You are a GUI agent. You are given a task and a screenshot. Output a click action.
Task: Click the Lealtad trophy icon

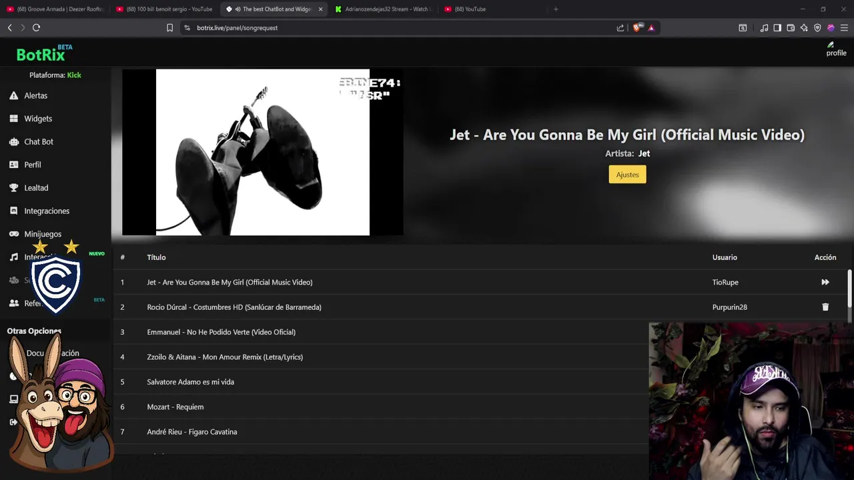point(13,188)
